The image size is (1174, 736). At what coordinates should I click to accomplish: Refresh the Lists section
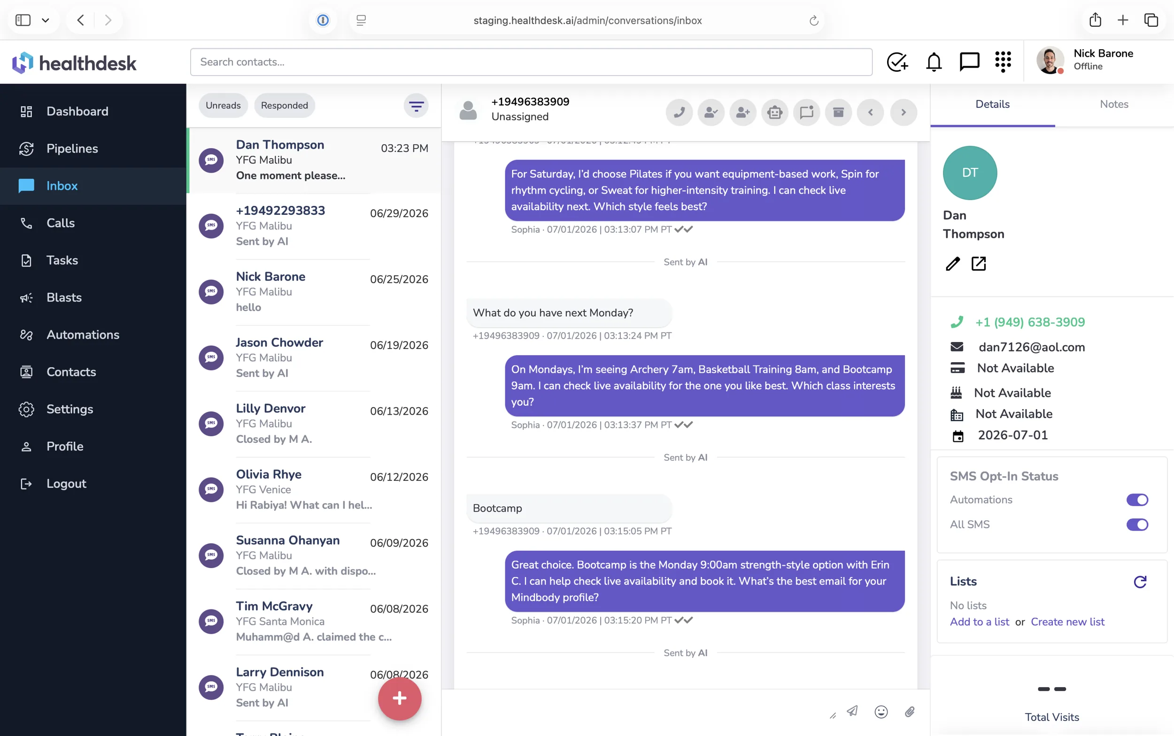(x=1140, y=582)
